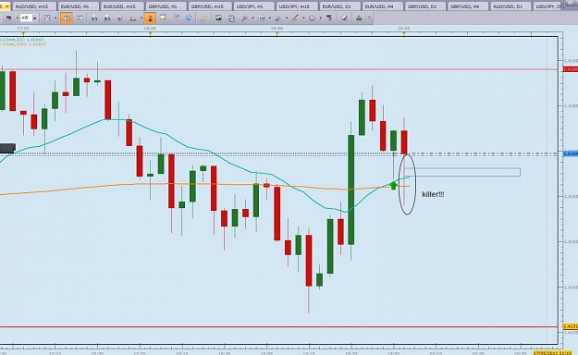Click the (Close,21) moving average label
Screen dimensions: 578x355
pyautogui.click(x=22, y=40)
